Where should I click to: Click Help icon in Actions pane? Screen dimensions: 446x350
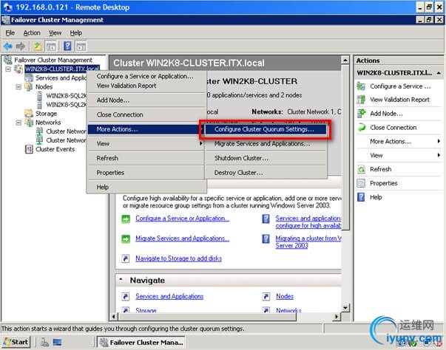[x=361, y=197]
